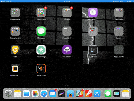Viewport: 134px width, 101px height.
Task: Open Settings in the dock
Action: pos(9,94)
